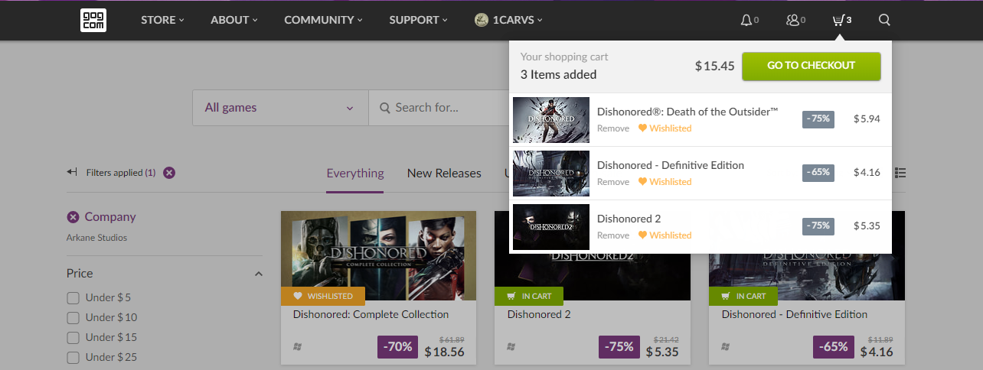Open the STORE dropdown menu
Screen dimensions: 983x370
click(x=162, y=20)
